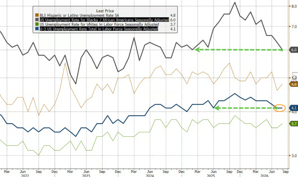Click the gray 6.0 last-value tag on the y-axis
This screenshot has height=177, width=298.
[x=293, y=50]
